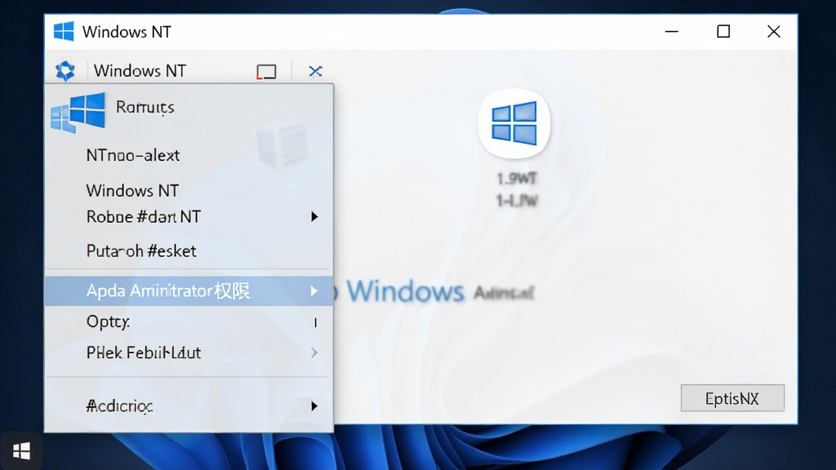Click the Rortuits header text
Screen dimensions: 836x470
pyautogui.click(x=145, y=107)
